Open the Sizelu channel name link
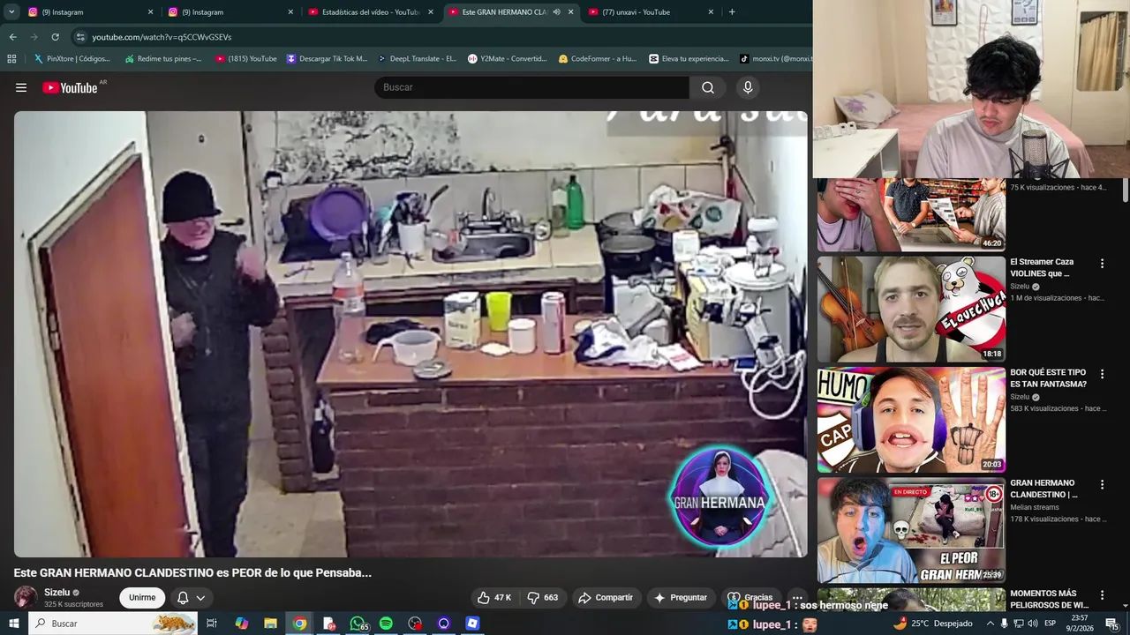 [56, 593]
